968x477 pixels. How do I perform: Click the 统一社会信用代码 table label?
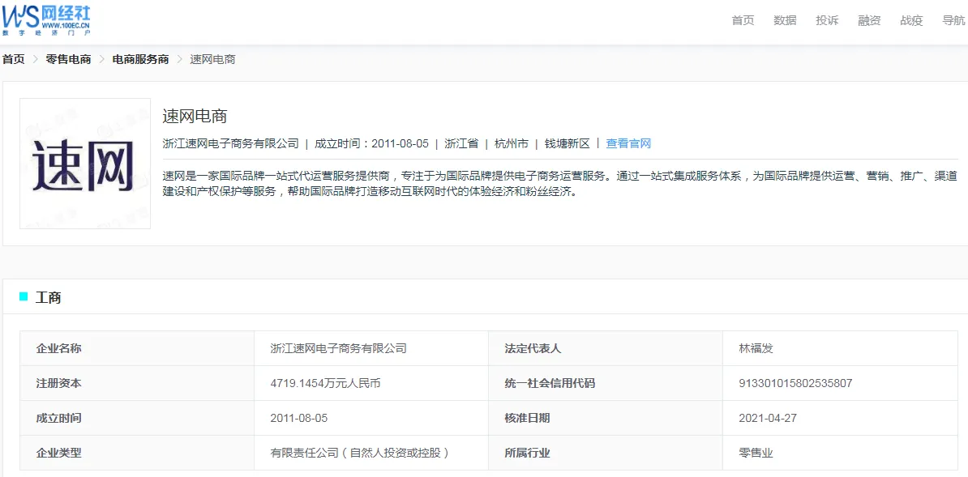550,383
